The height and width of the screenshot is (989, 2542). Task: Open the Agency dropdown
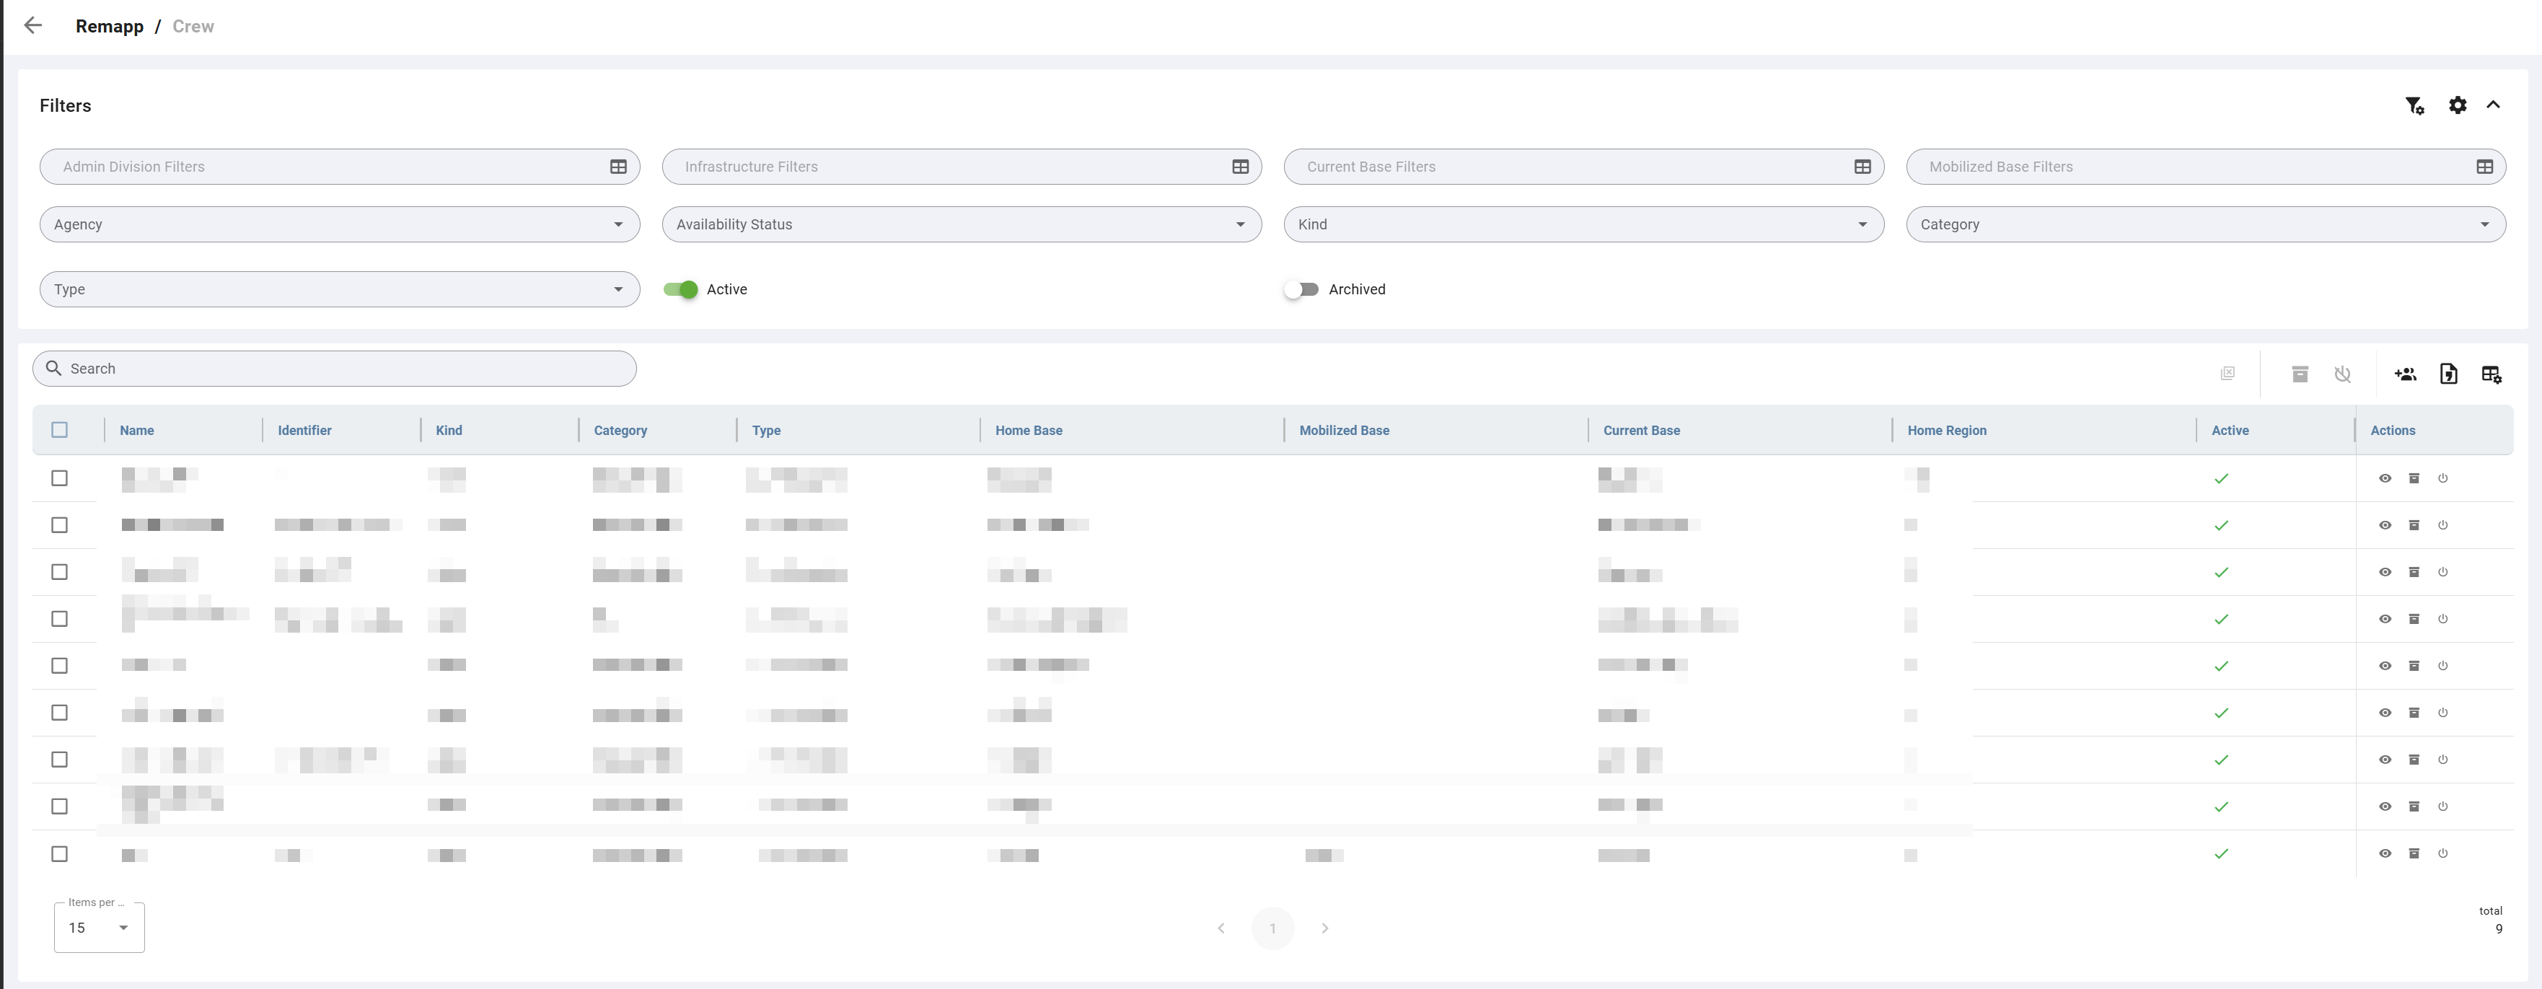tap(340, 225)
